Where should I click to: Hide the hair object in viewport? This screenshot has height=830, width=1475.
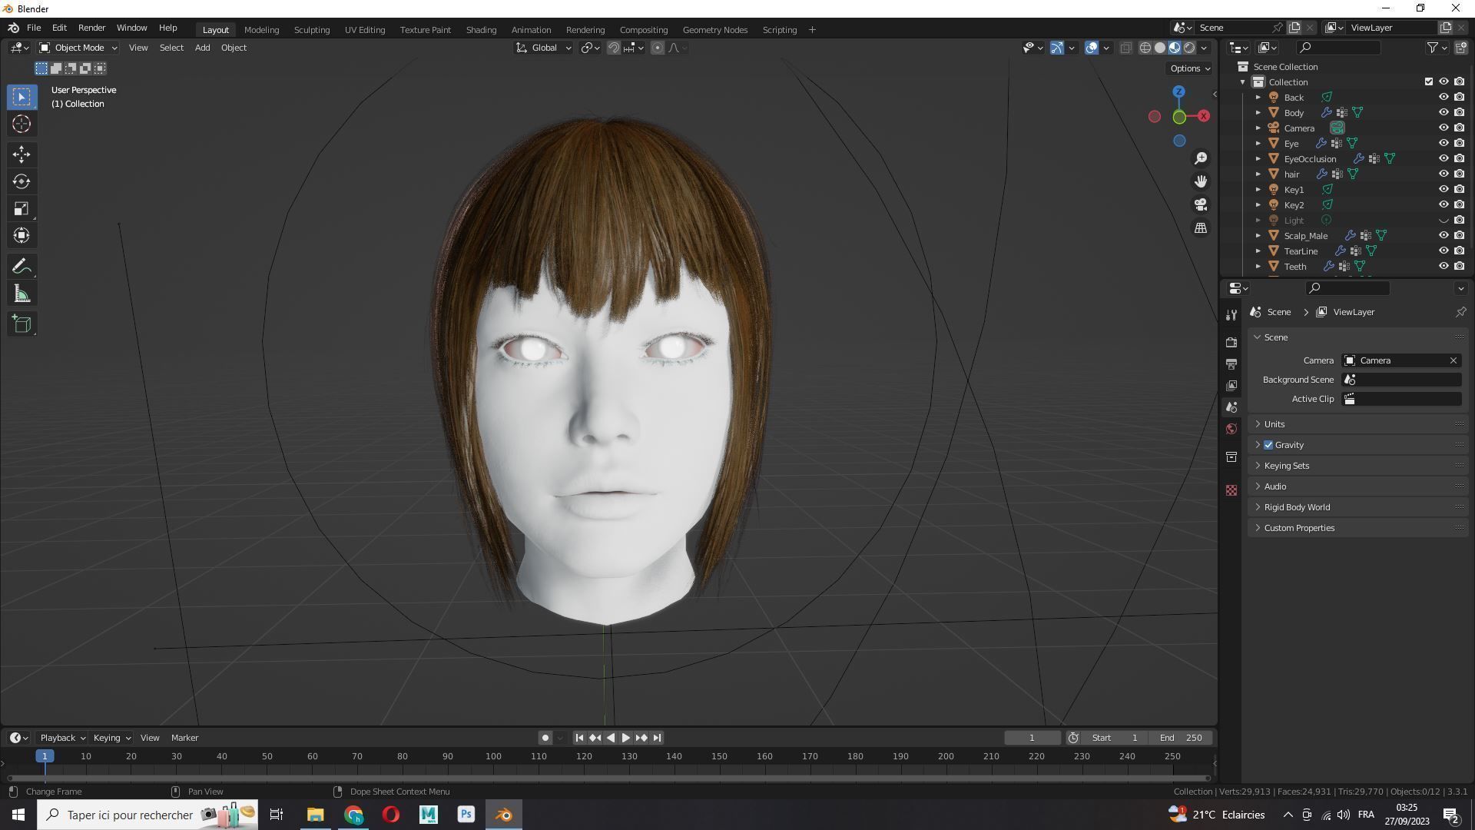click(1444, 174)
